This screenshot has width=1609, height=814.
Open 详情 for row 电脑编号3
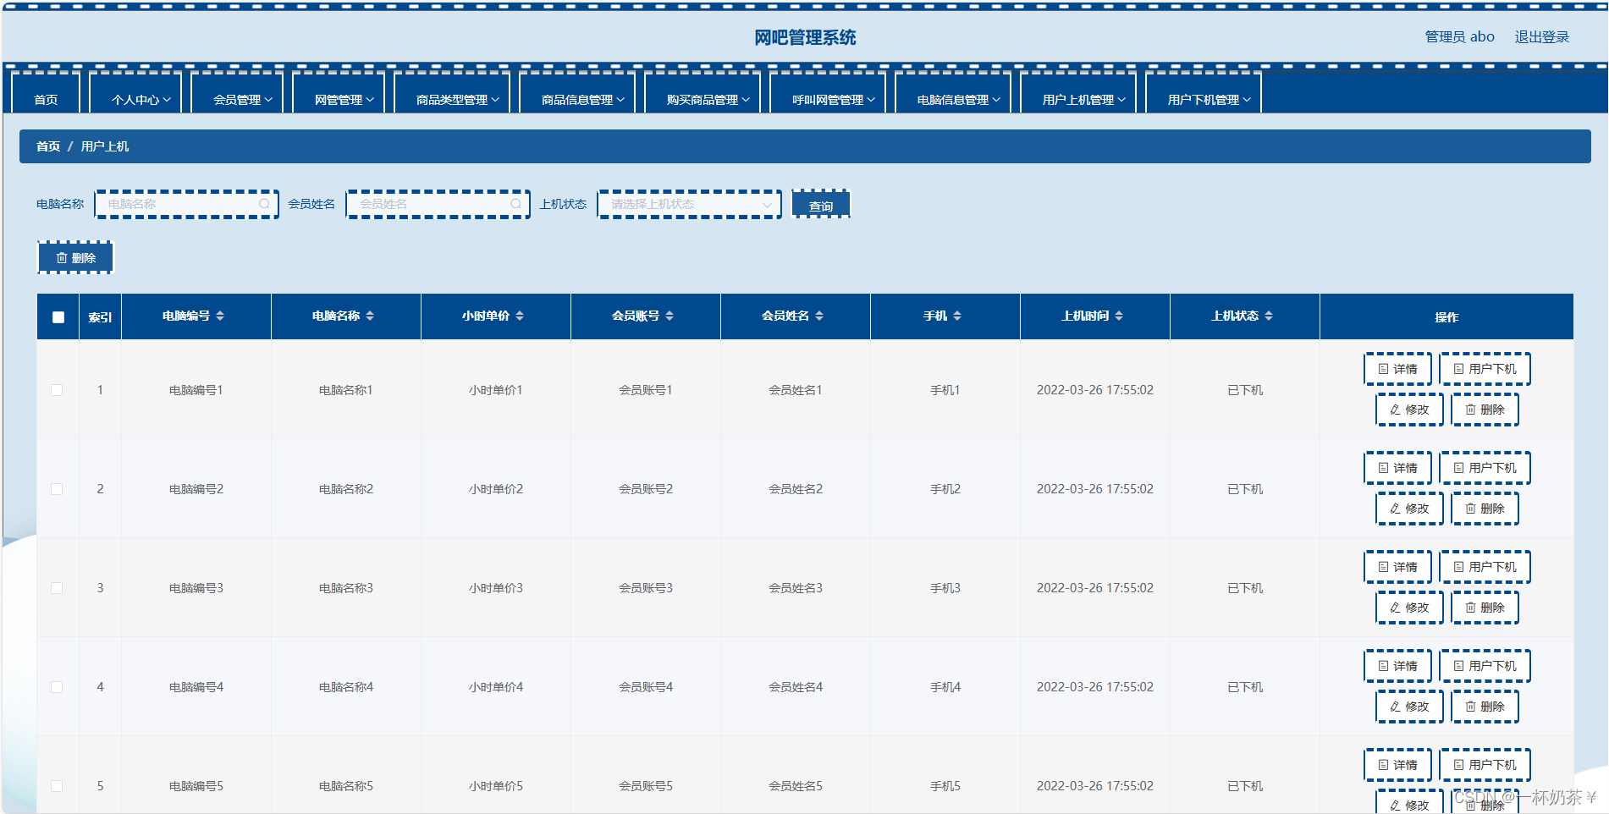(x=1397, y=567)
